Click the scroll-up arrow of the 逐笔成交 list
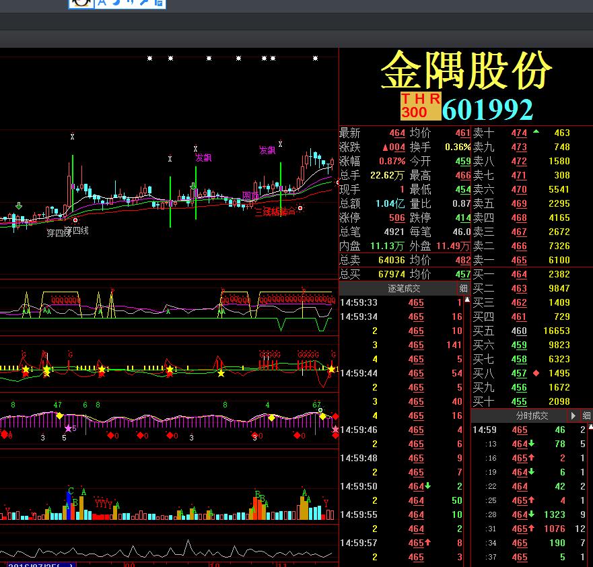This screenshot has height=567, width=593. pos(467,300)
